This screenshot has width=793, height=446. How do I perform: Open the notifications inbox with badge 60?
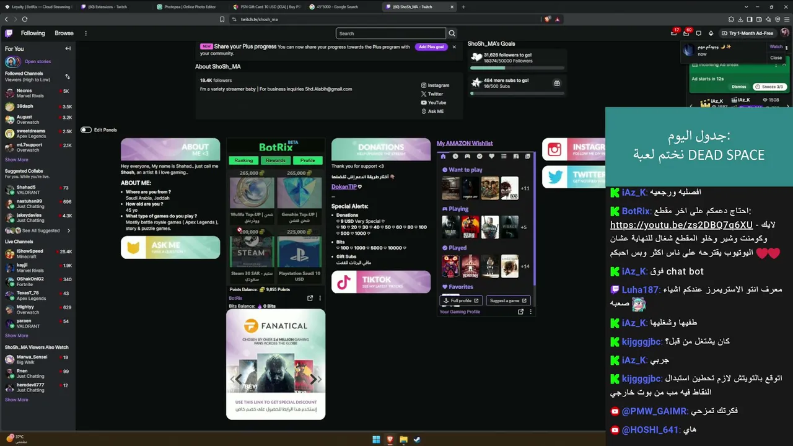(x=686, y=33)
